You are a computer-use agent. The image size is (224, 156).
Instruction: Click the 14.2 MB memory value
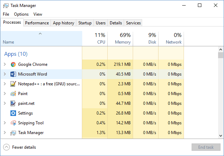[x=123, y=123]
